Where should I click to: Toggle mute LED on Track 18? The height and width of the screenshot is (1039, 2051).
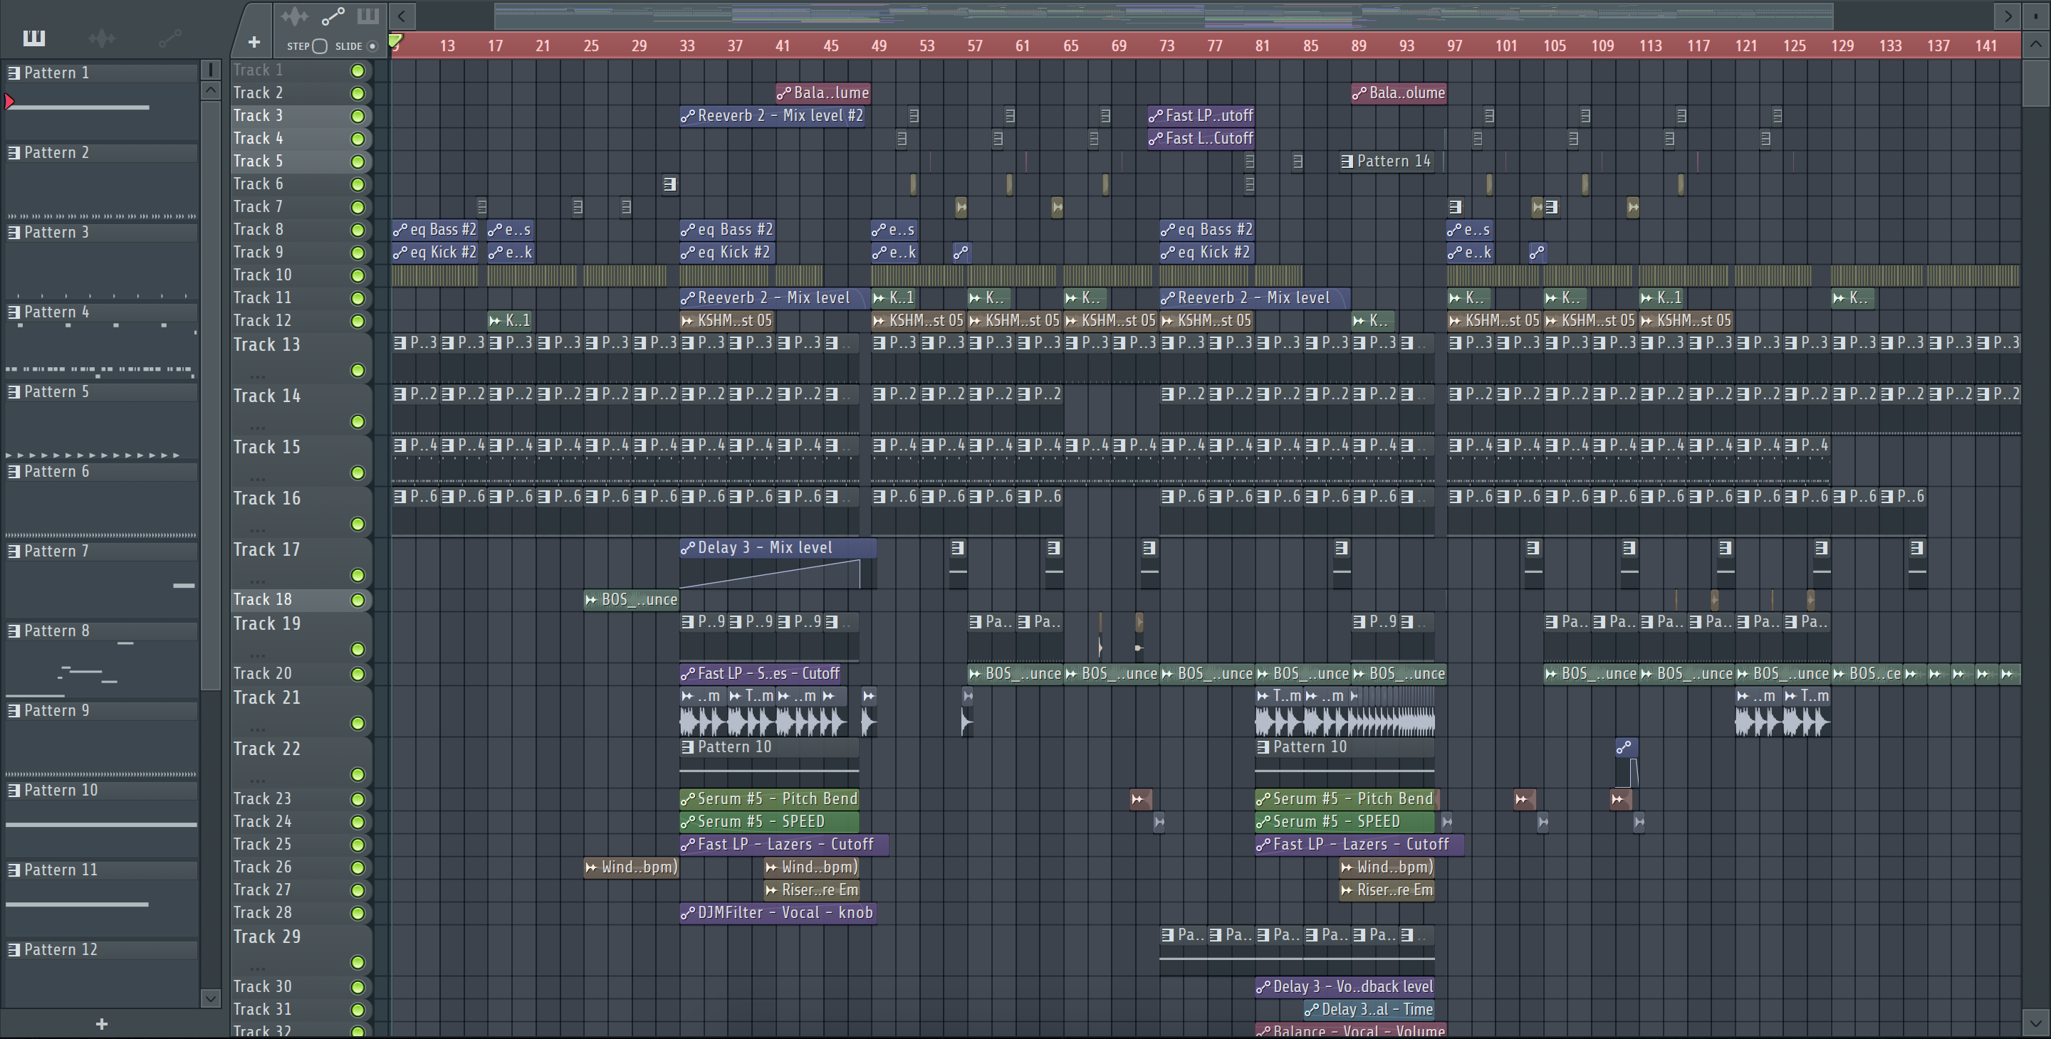(x=358, y=601)
